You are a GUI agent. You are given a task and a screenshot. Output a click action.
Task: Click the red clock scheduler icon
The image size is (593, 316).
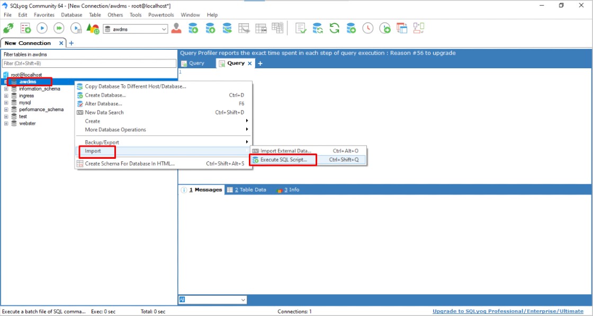point(368,29)
